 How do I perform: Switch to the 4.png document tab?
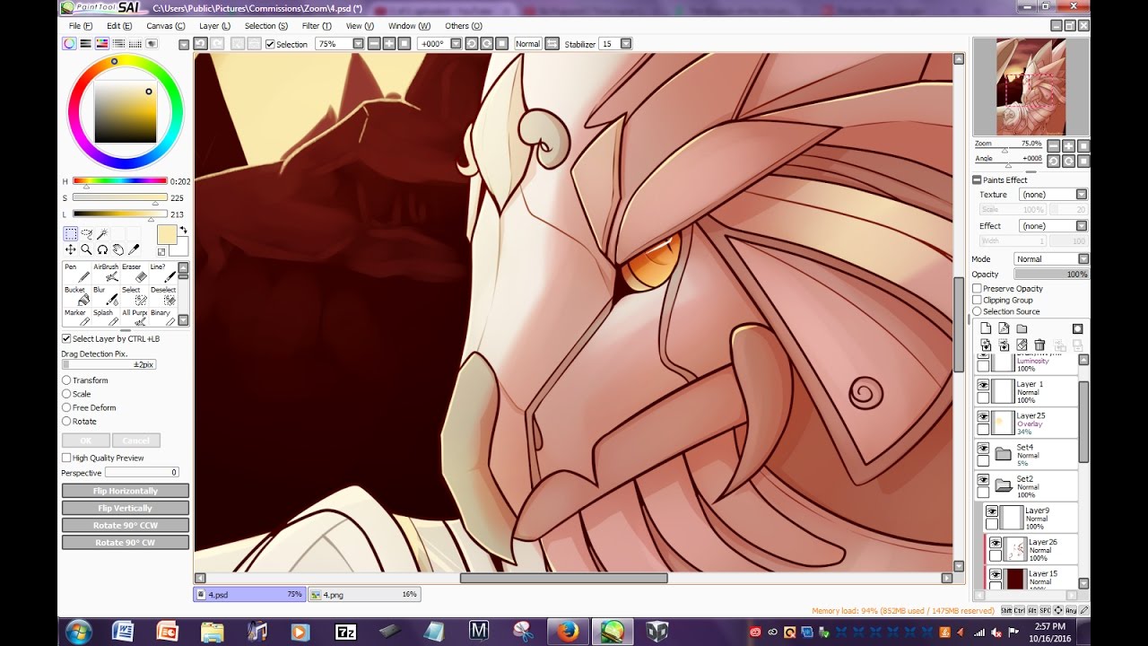(x=363, y=594)
